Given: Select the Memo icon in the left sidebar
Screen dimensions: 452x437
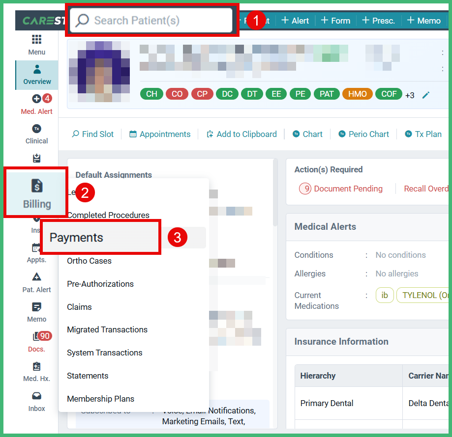Looking at the screenshot, I should tap(36, 312).
